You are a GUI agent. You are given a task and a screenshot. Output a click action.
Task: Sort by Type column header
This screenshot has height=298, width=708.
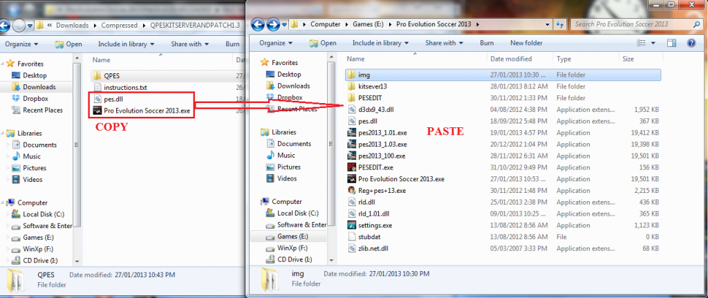[x=585, y=59]
